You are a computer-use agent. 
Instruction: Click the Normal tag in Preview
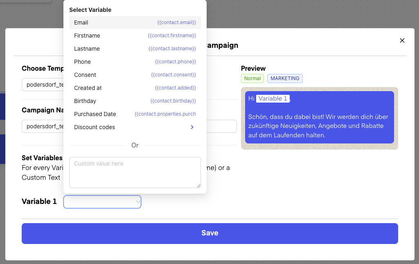click(252, 78)
